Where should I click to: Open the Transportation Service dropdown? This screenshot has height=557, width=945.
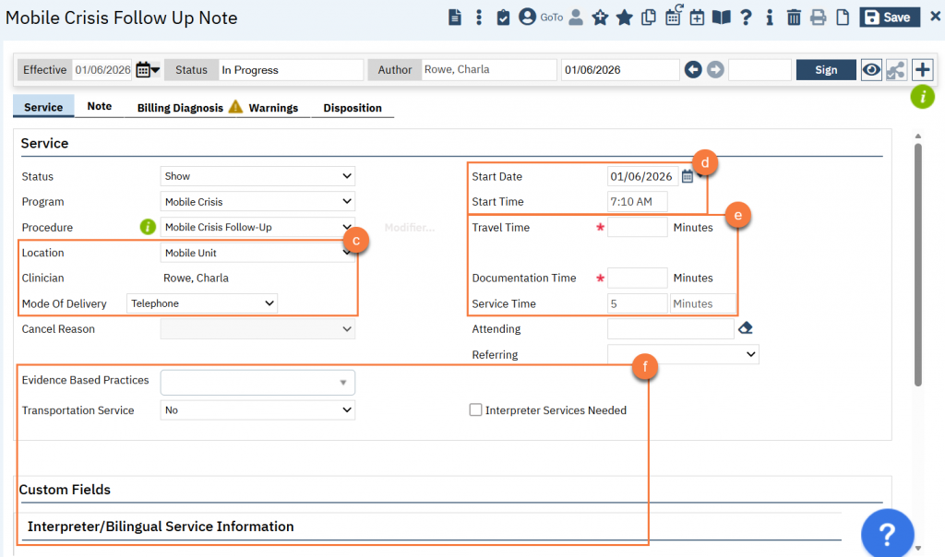(x=257, y=410)
